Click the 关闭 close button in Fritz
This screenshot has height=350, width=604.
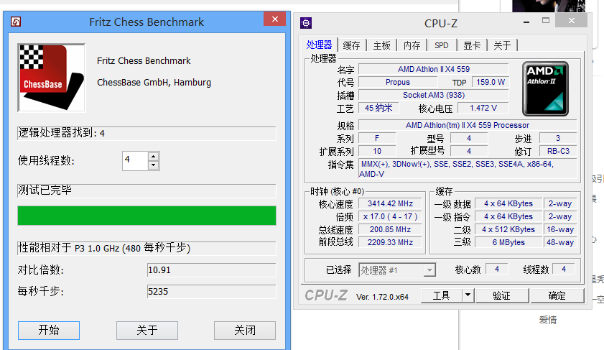(x=245, y=331)
